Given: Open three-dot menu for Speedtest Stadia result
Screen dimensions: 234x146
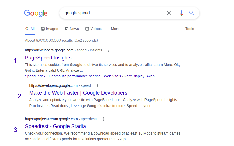Looking at the screenshot, I should coord(103,119).
